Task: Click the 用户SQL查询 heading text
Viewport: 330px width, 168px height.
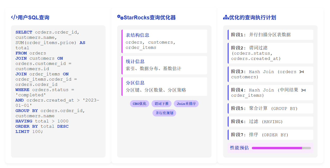Action: [34, 18]
